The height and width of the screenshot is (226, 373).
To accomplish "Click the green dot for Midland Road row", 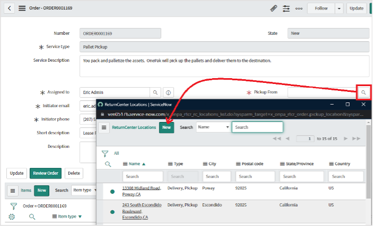I will click(x=112, y=192).
